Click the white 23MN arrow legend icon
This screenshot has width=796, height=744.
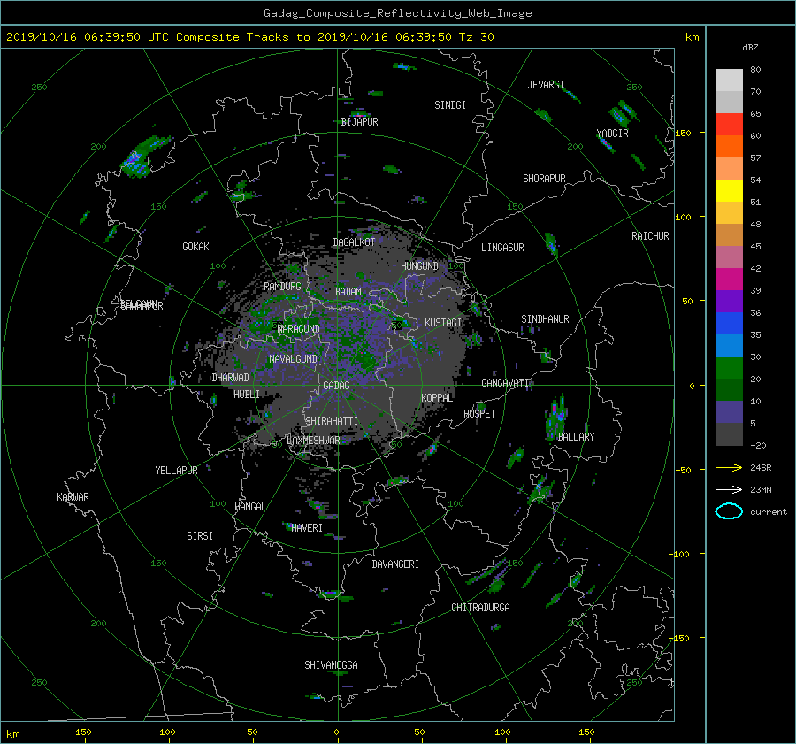[729, 489]
